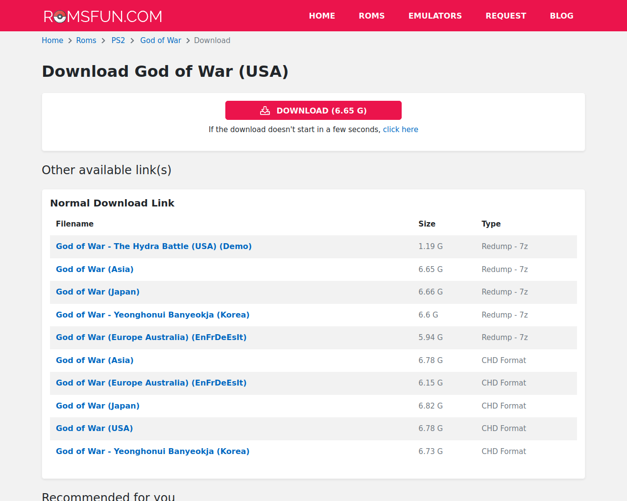The image size is (627, 501).
Task: Click the PS2 breadcrumb link
Action: coord(118,41)
